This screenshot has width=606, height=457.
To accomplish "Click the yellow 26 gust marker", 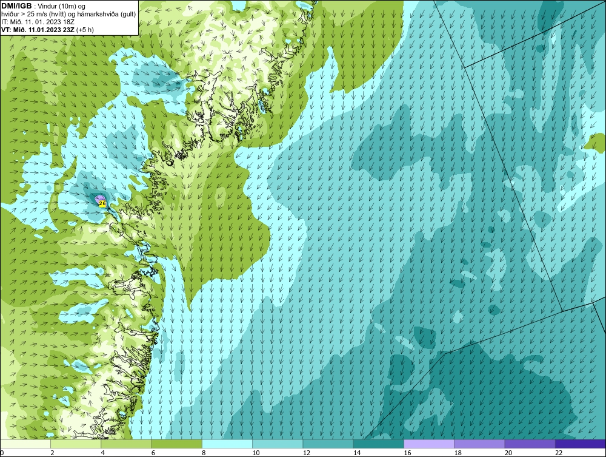I will tap(102, 203).
